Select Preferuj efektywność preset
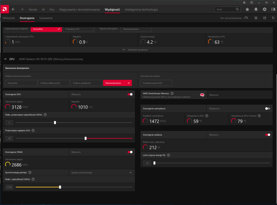The width and height of the screenshot is (277, 205). tap(54, 83)
